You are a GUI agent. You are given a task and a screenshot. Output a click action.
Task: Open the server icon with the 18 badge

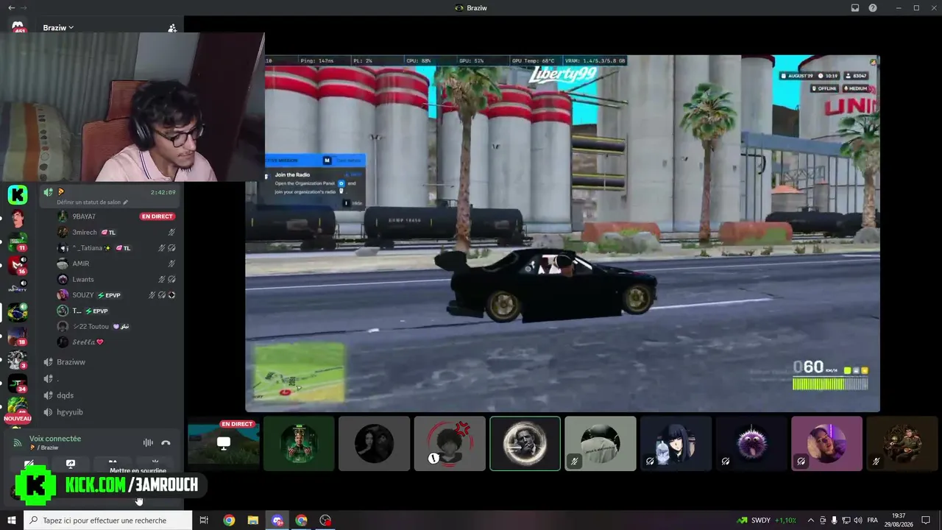(x=18, y=336)
